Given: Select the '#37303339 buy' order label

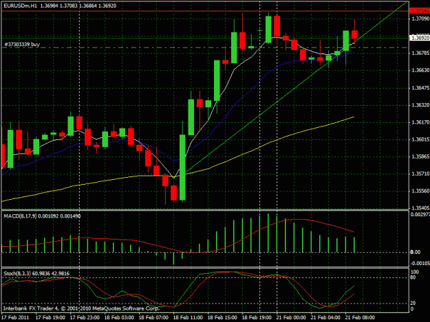Looking at the screenshot, I should pyautogui.click(x=22, y=45).
